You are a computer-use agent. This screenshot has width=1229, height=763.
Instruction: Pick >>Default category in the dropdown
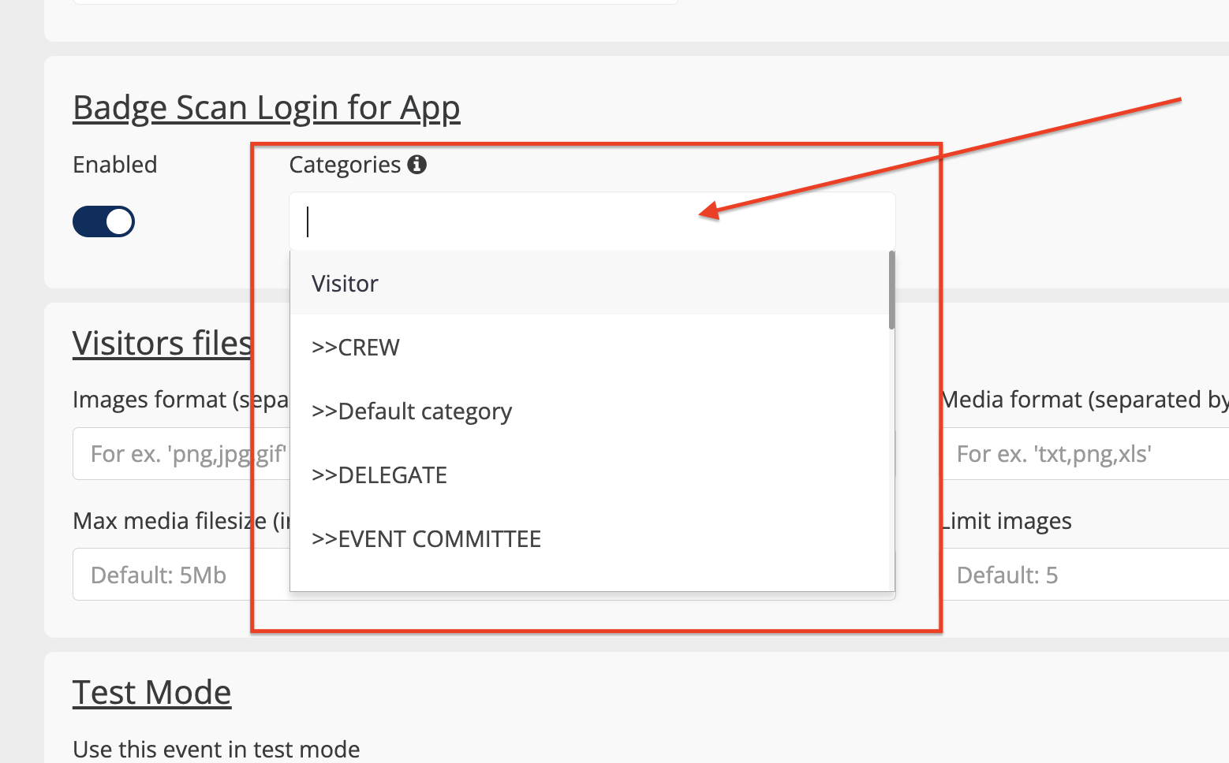[x=412, y=411]
